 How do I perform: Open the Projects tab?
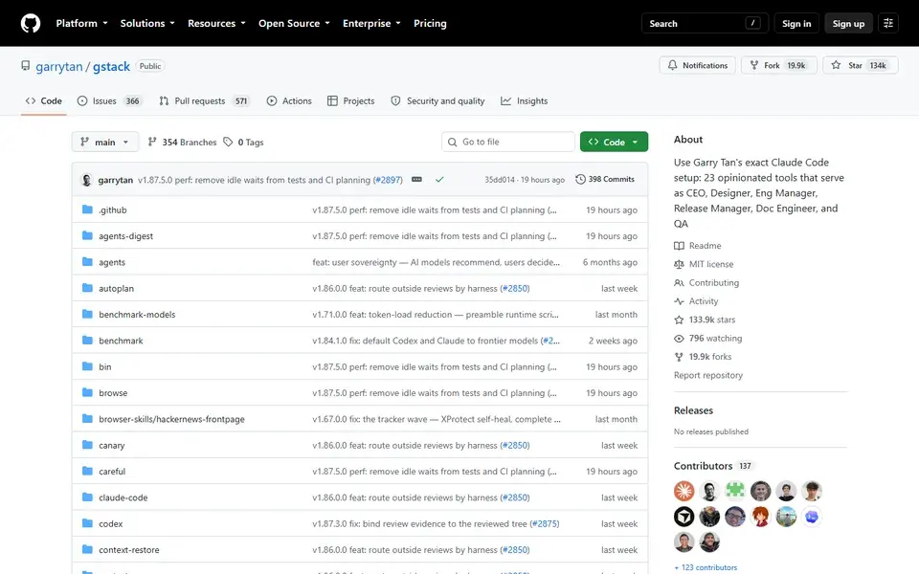coord(350,100)
